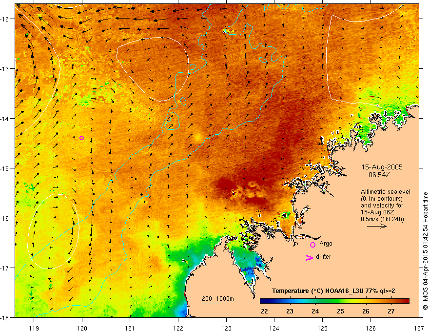429x332 pixels.
Task: Click the latitude label -18
Action: pyautogui.click(x=5, y=317)
